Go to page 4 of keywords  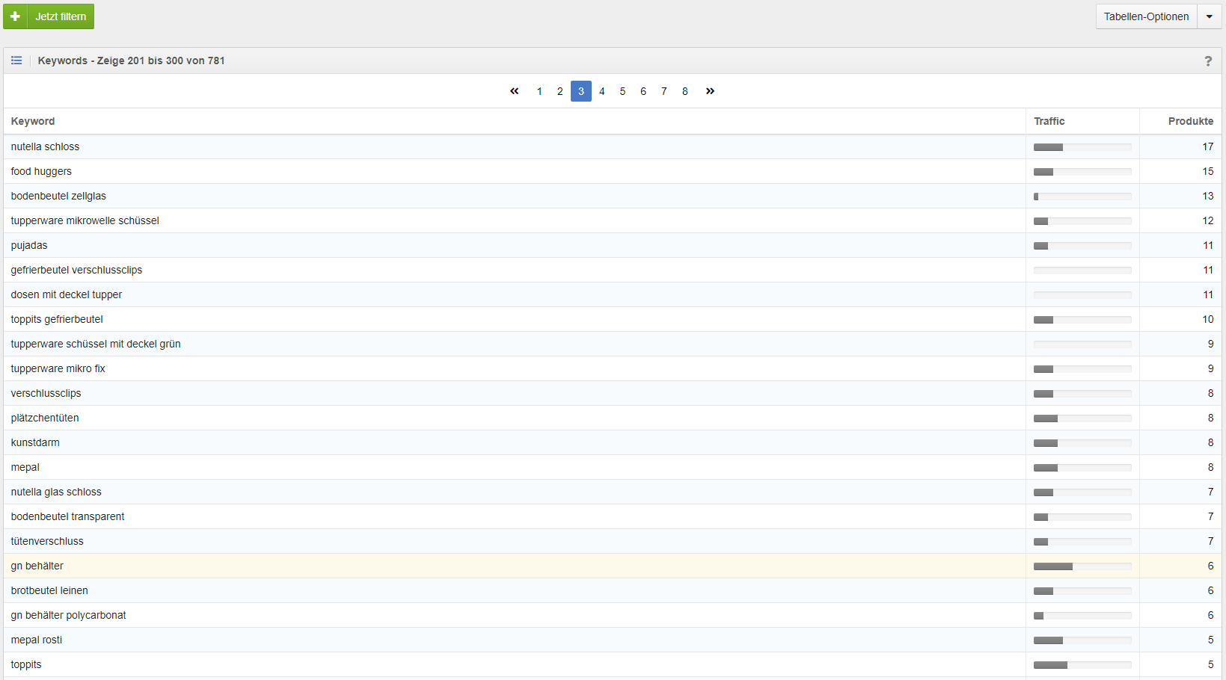point(601,91)
